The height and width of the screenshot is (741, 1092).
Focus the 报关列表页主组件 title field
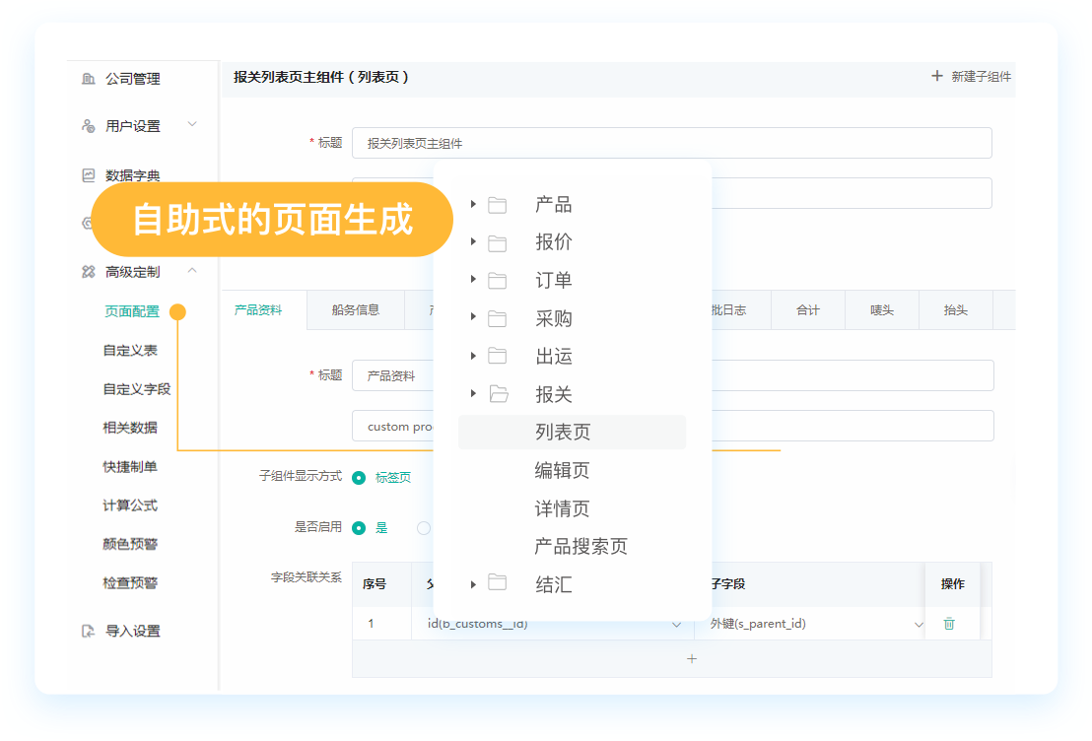(x=671, y=143)
